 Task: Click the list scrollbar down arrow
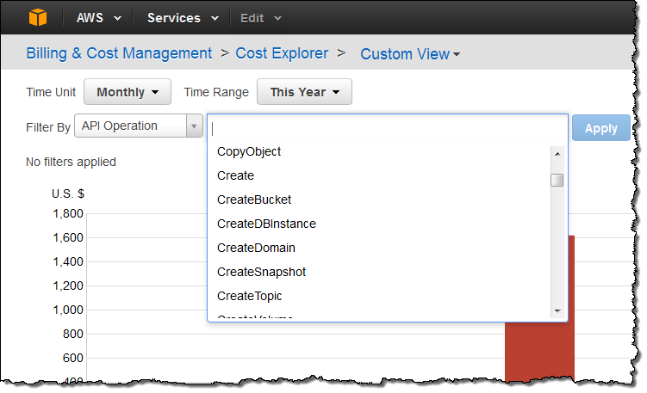557,311
